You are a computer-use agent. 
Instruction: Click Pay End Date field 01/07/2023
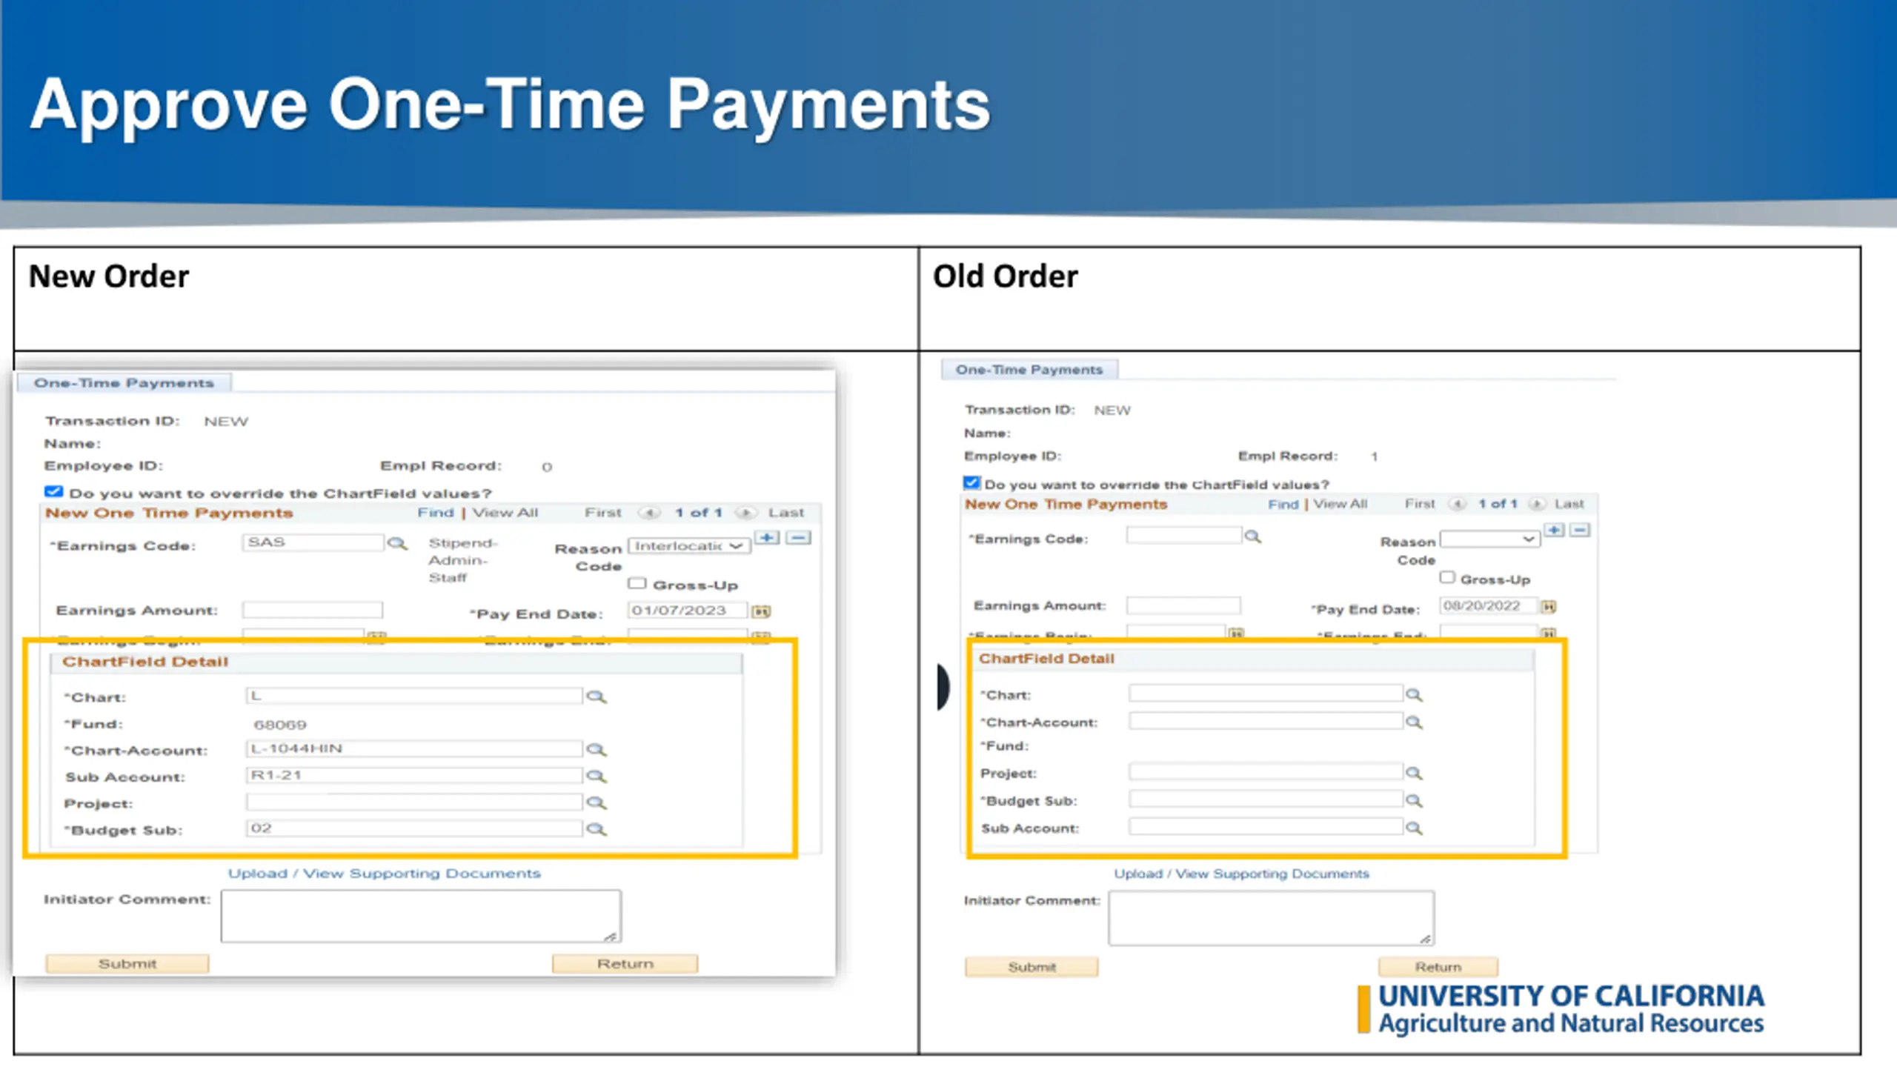(688, 611)
